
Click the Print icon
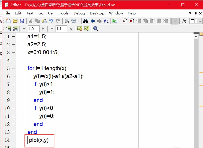coord(66,21)
